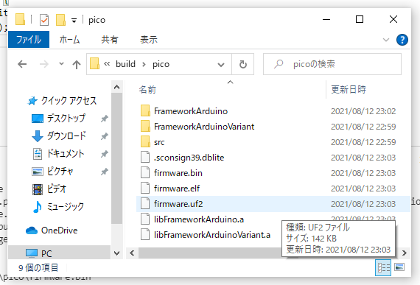420x285 pixels.
Task: Click the picoの検索 search box
Action: (x=332, y=64)
